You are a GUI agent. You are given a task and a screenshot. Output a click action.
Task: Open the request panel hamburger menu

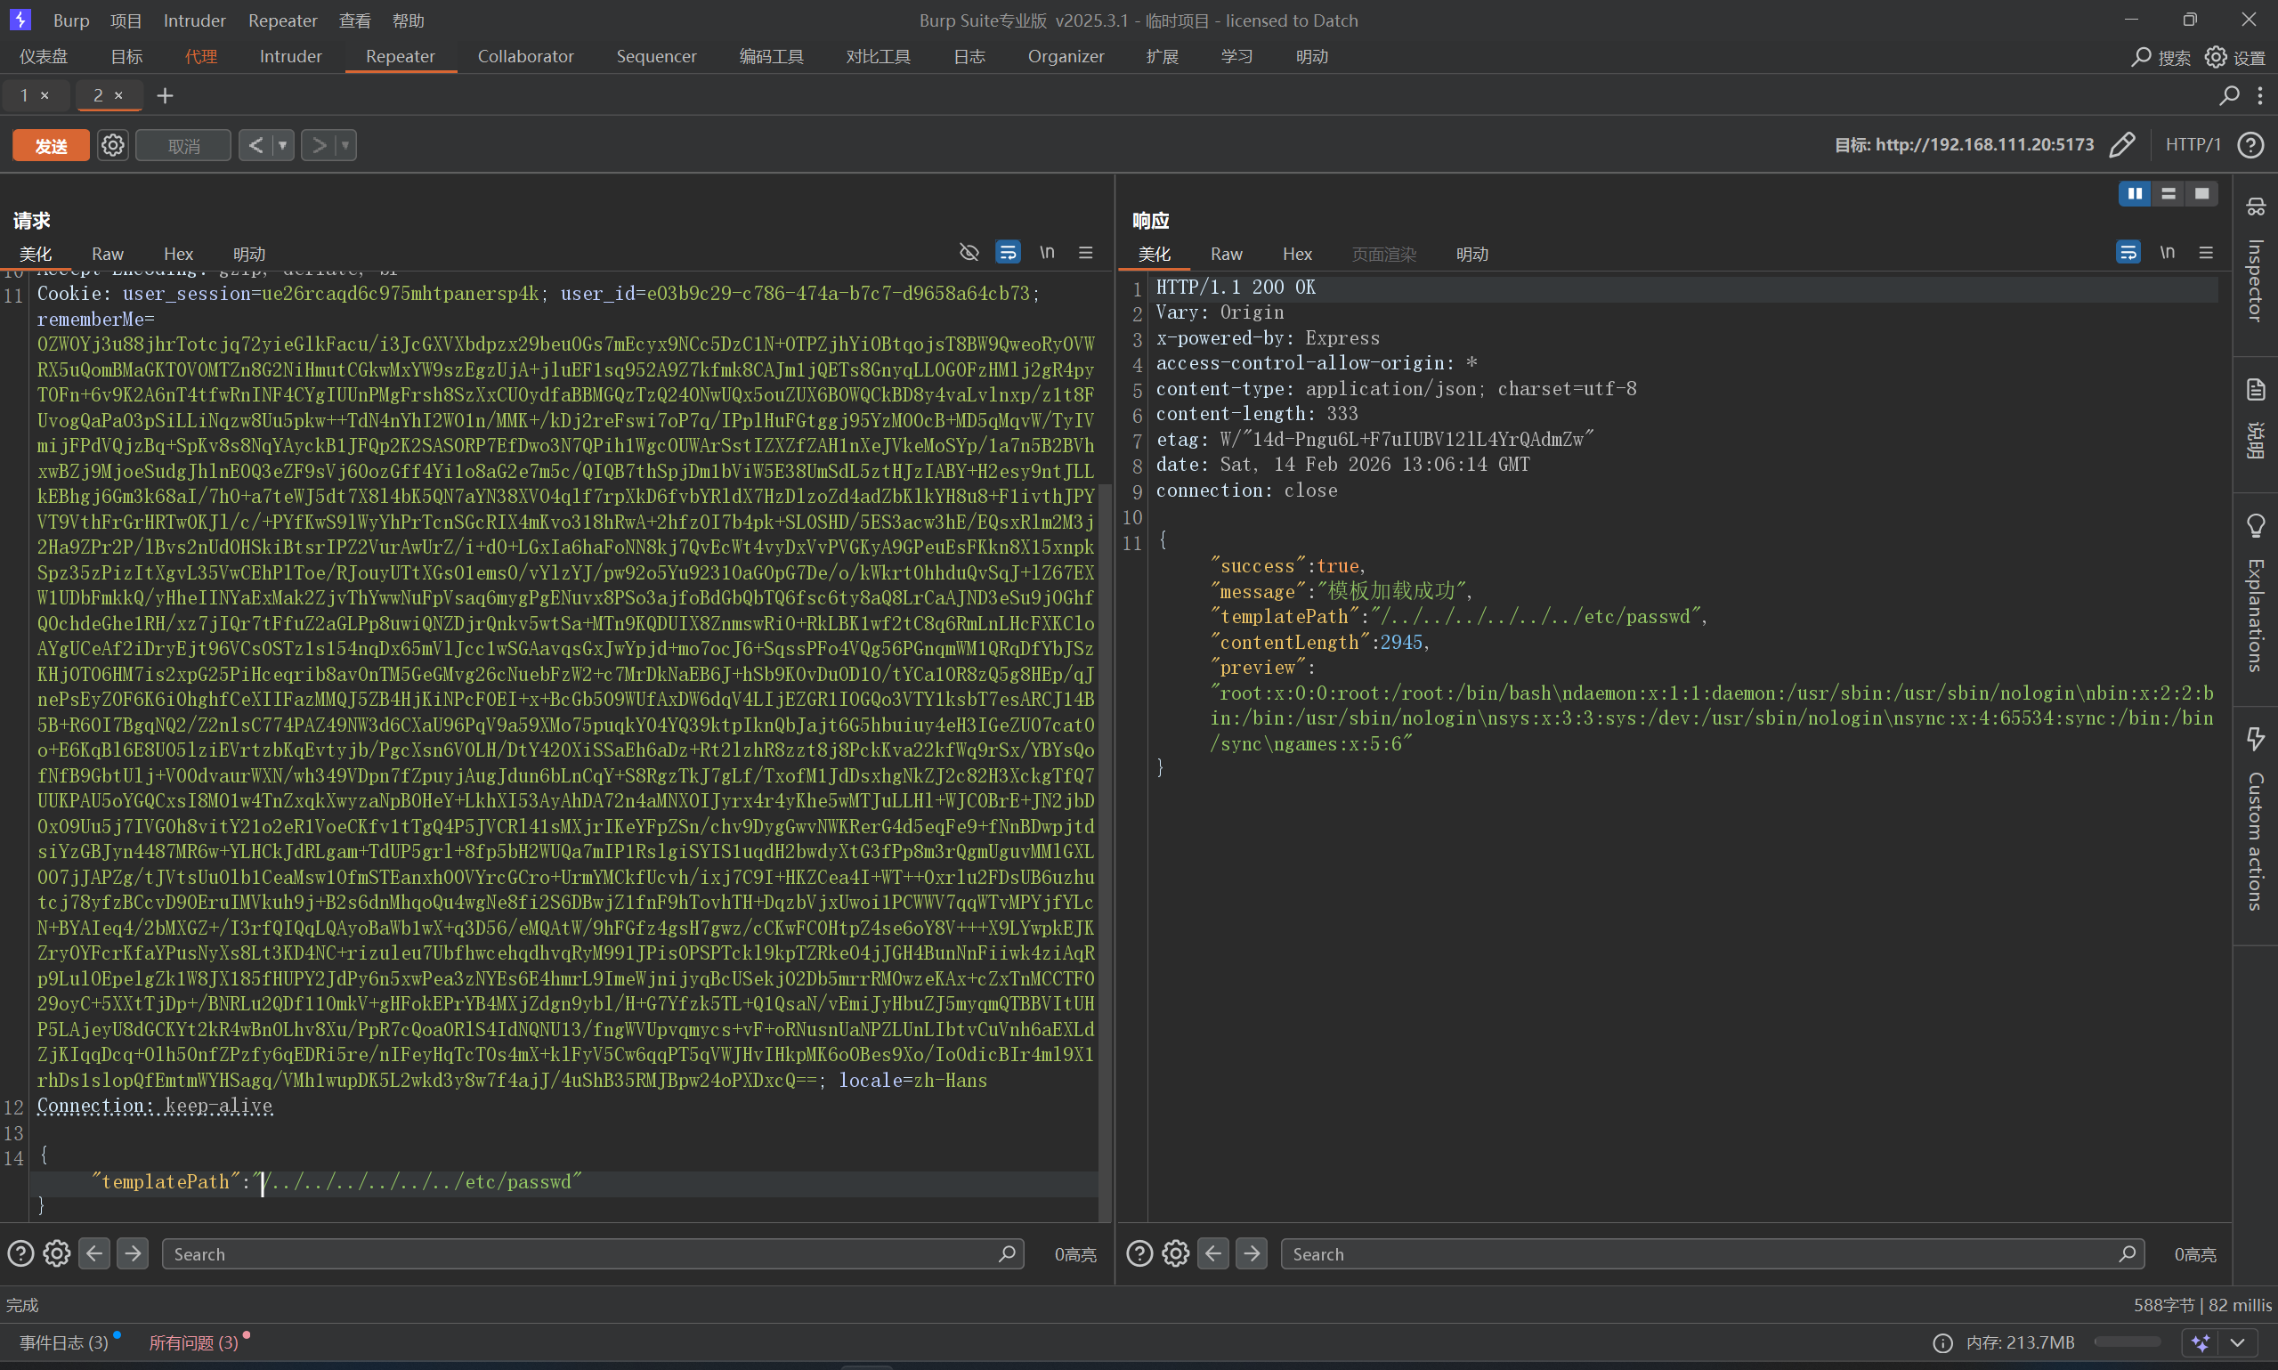[x=1085, y=252]
